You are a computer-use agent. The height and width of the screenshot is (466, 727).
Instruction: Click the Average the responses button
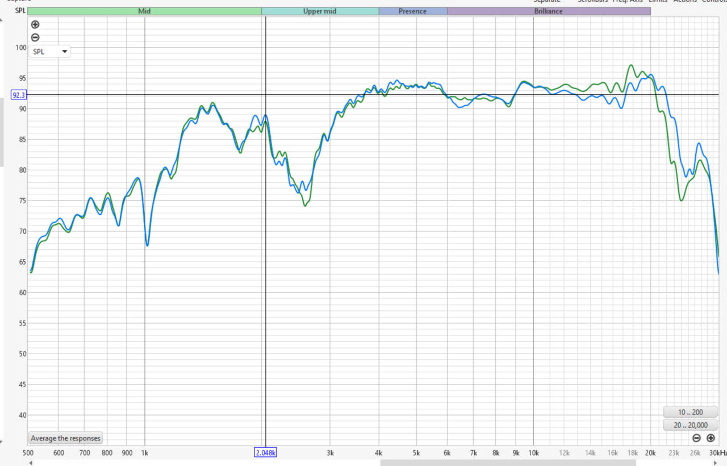point(65,438)
